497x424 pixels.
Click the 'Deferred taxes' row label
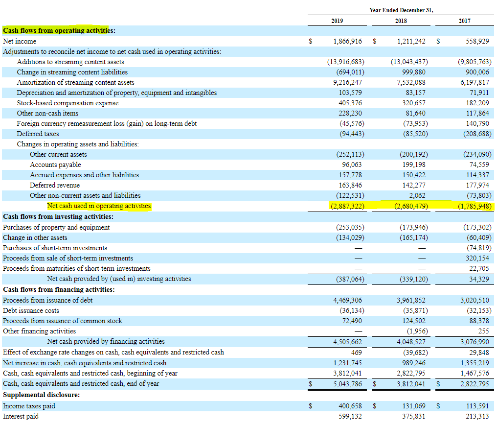(x=38, y=134)
